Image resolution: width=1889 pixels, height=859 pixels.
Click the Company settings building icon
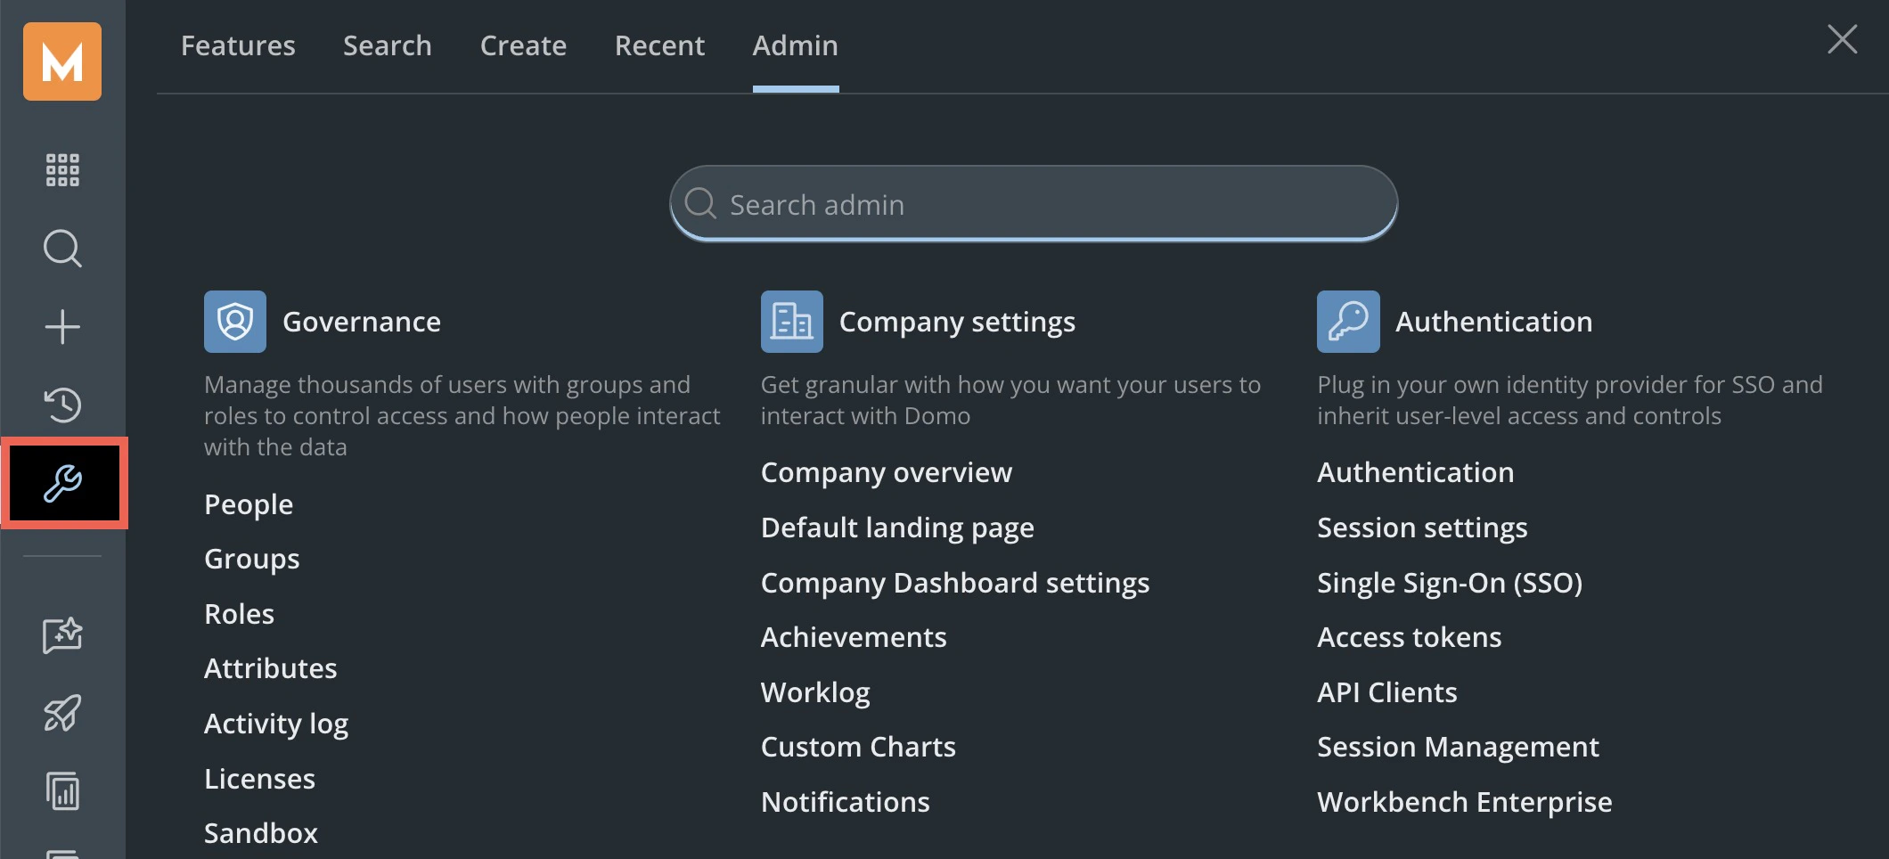click(792, 322)
